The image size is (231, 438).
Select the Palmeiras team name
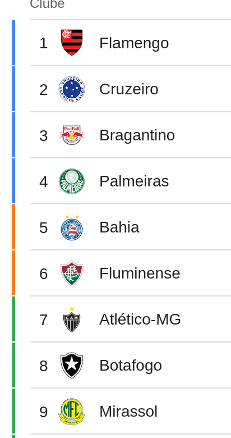(x=134, y=181)
